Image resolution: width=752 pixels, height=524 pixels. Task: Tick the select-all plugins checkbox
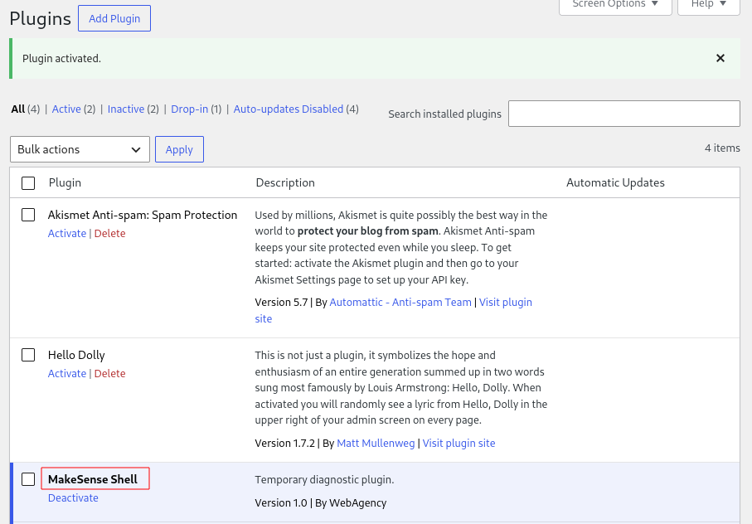pyautogui.click(x=28, y=183)
